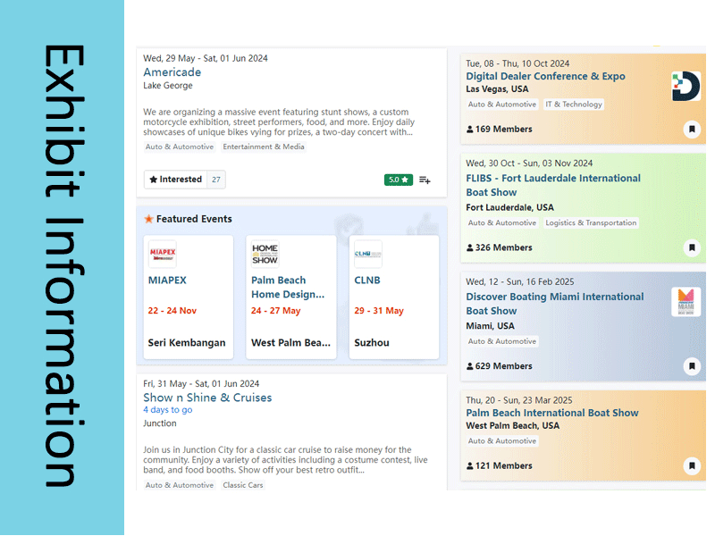Open FLIBS Fort Lauderdale International Boat Show link
The height and width of the screenshot is (536, 715).
tap(553, 185)
